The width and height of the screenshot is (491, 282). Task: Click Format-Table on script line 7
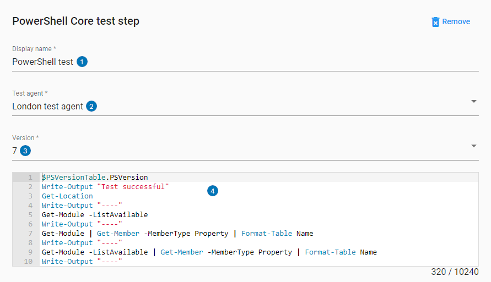[x=267, y=234]
